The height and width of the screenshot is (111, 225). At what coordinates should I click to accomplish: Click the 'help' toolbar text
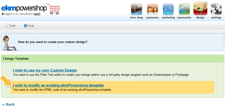pyautogui.click(x=31, y=26)
